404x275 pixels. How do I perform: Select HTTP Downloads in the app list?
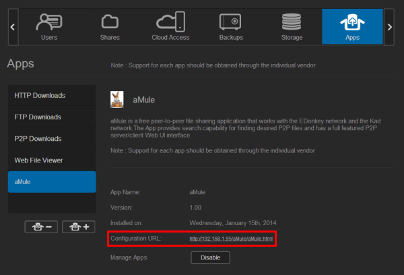pyautogui.click(x=52, y=96)
